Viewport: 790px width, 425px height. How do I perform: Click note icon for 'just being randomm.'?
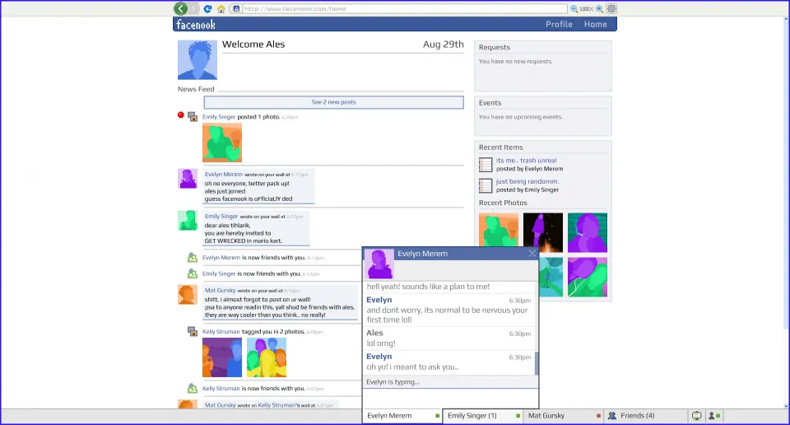(486, 185)
